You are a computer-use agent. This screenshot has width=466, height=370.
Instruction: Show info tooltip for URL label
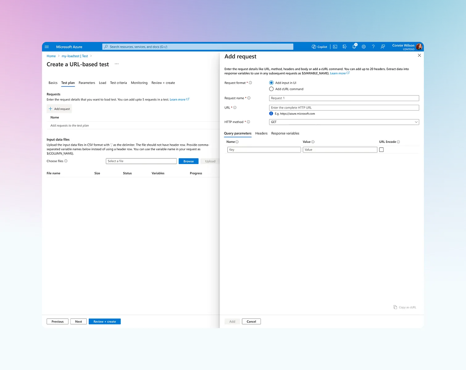pyautogui.click(x=235, y=108)
